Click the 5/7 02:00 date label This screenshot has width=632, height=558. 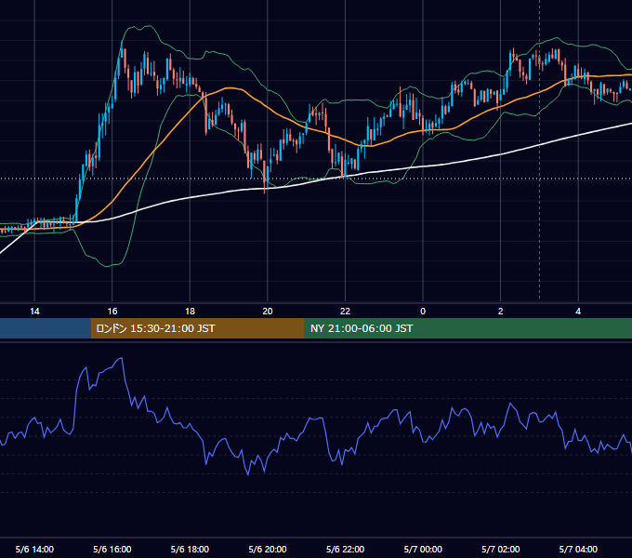[x=500, y=550]
